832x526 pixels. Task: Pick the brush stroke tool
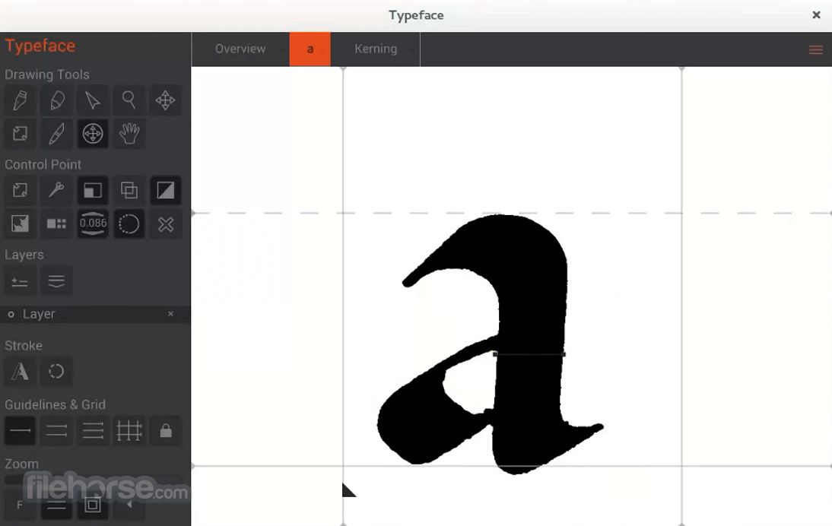[56, 134]
